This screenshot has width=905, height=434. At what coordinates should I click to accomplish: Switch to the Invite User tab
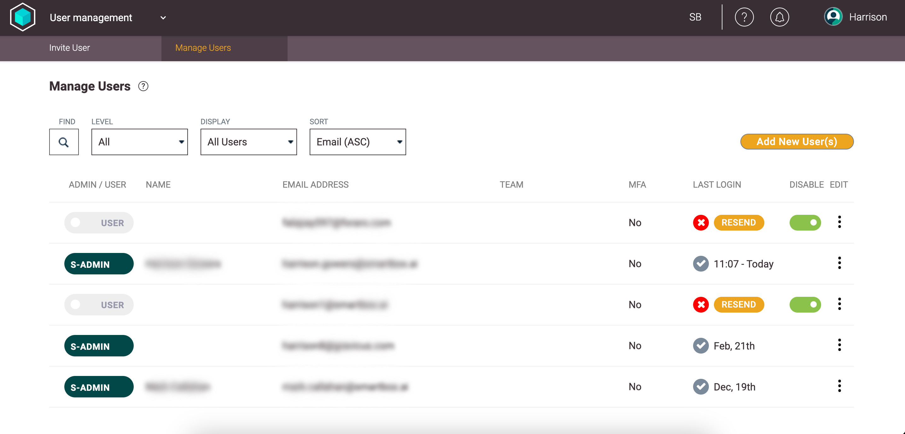(x=70, y=48)
